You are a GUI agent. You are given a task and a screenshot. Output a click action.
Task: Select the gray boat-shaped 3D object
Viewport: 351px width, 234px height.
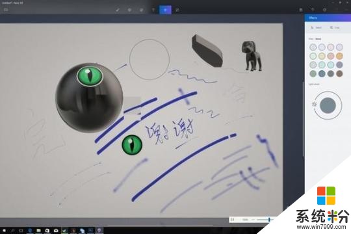click(207, 51)
